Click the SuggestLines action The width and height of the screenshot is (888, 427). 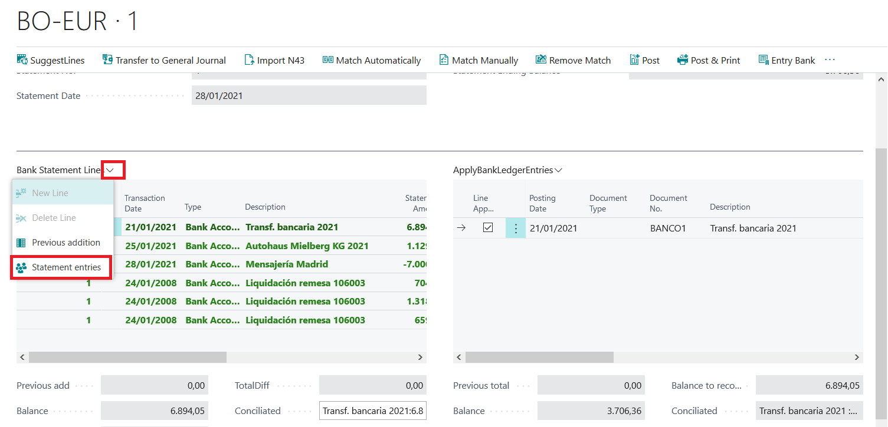pyautogui.click(x=51, y=60)
